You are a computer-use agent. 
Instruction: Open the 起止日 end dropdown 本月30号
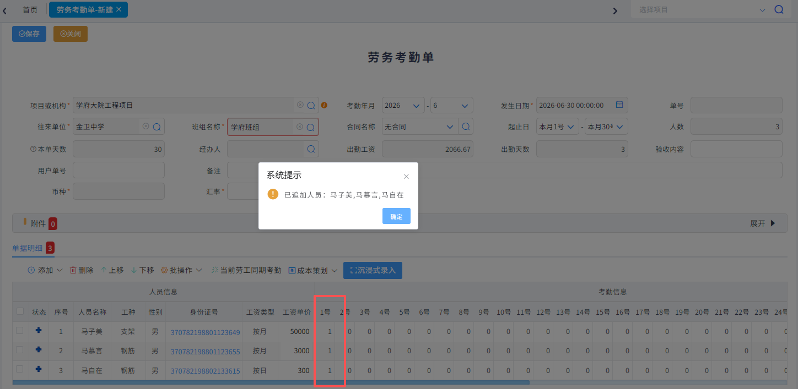point(606,127)
